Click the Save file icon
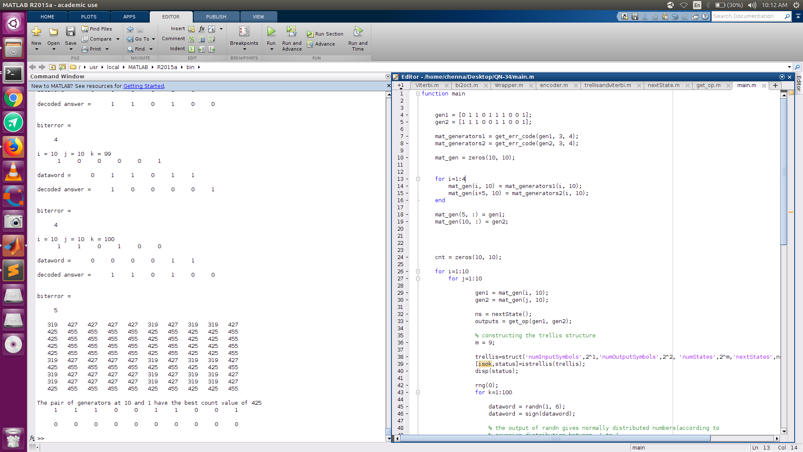The height and width of the screenshot is (452, 803). (x=70, y=32)
